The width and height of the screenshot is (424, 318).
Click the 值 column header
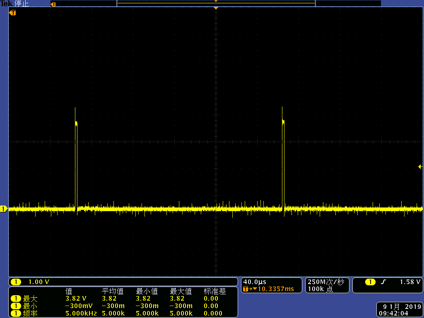pos(69,291)
